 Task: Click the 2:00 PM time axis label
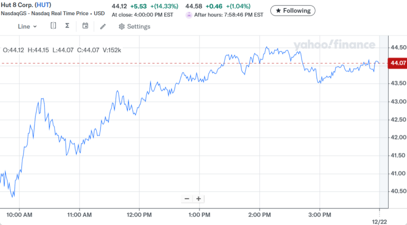coord(259,214)
